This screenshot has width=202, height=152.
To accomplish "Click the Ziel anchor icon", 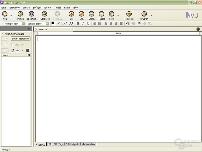I will click(71, 14).
